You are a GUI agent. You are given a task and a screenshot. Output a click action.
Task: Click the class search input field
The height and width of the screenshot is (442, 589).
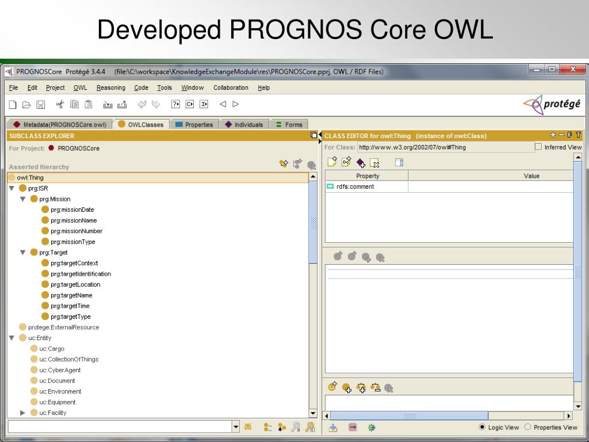(x=120, y=427)
